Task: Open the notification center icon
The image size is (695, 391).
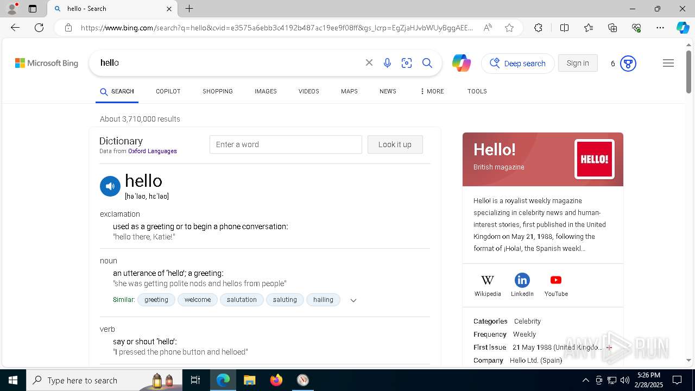Action: click(x=677, y=380)
